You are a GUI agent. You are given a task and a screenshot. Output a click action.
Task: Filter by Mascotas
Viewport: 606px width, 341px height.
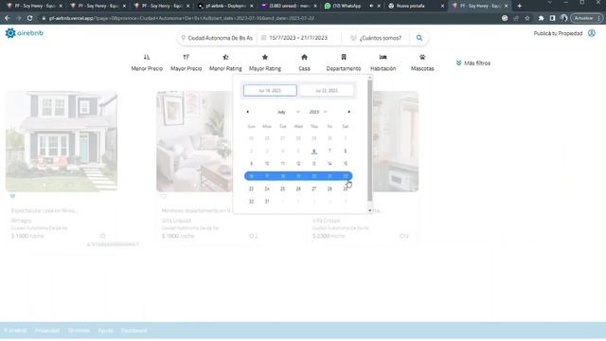[x=422, y=63]
